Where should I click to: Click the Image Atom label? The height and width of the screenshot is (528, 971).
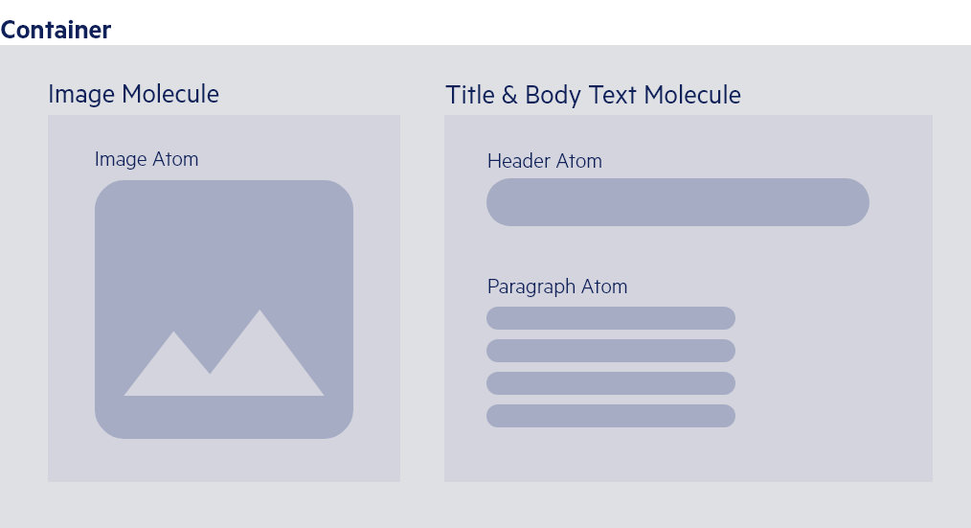(x=147, y=159)
